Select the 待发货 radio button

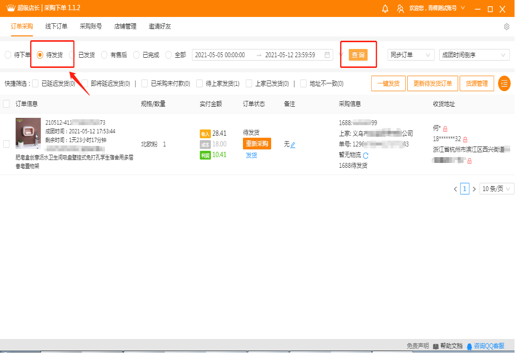(x=40, y=55)
